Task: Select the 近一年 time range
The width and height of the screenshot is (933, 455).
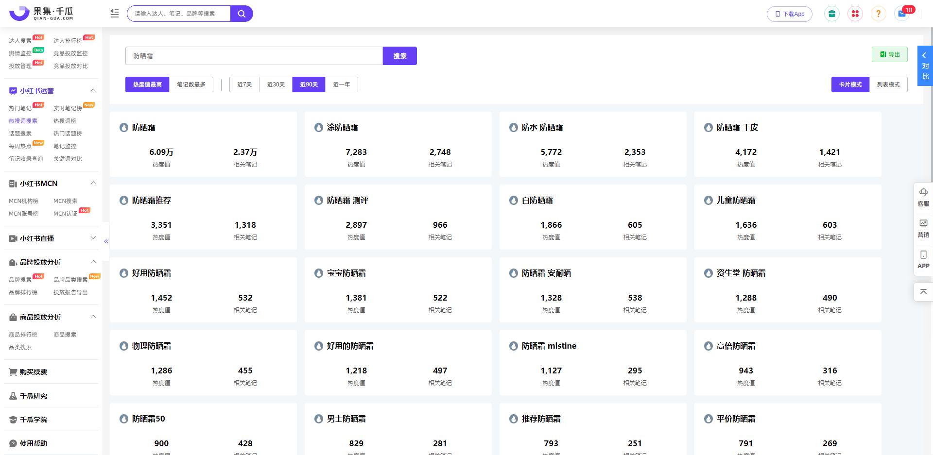Action: [341, 84]
